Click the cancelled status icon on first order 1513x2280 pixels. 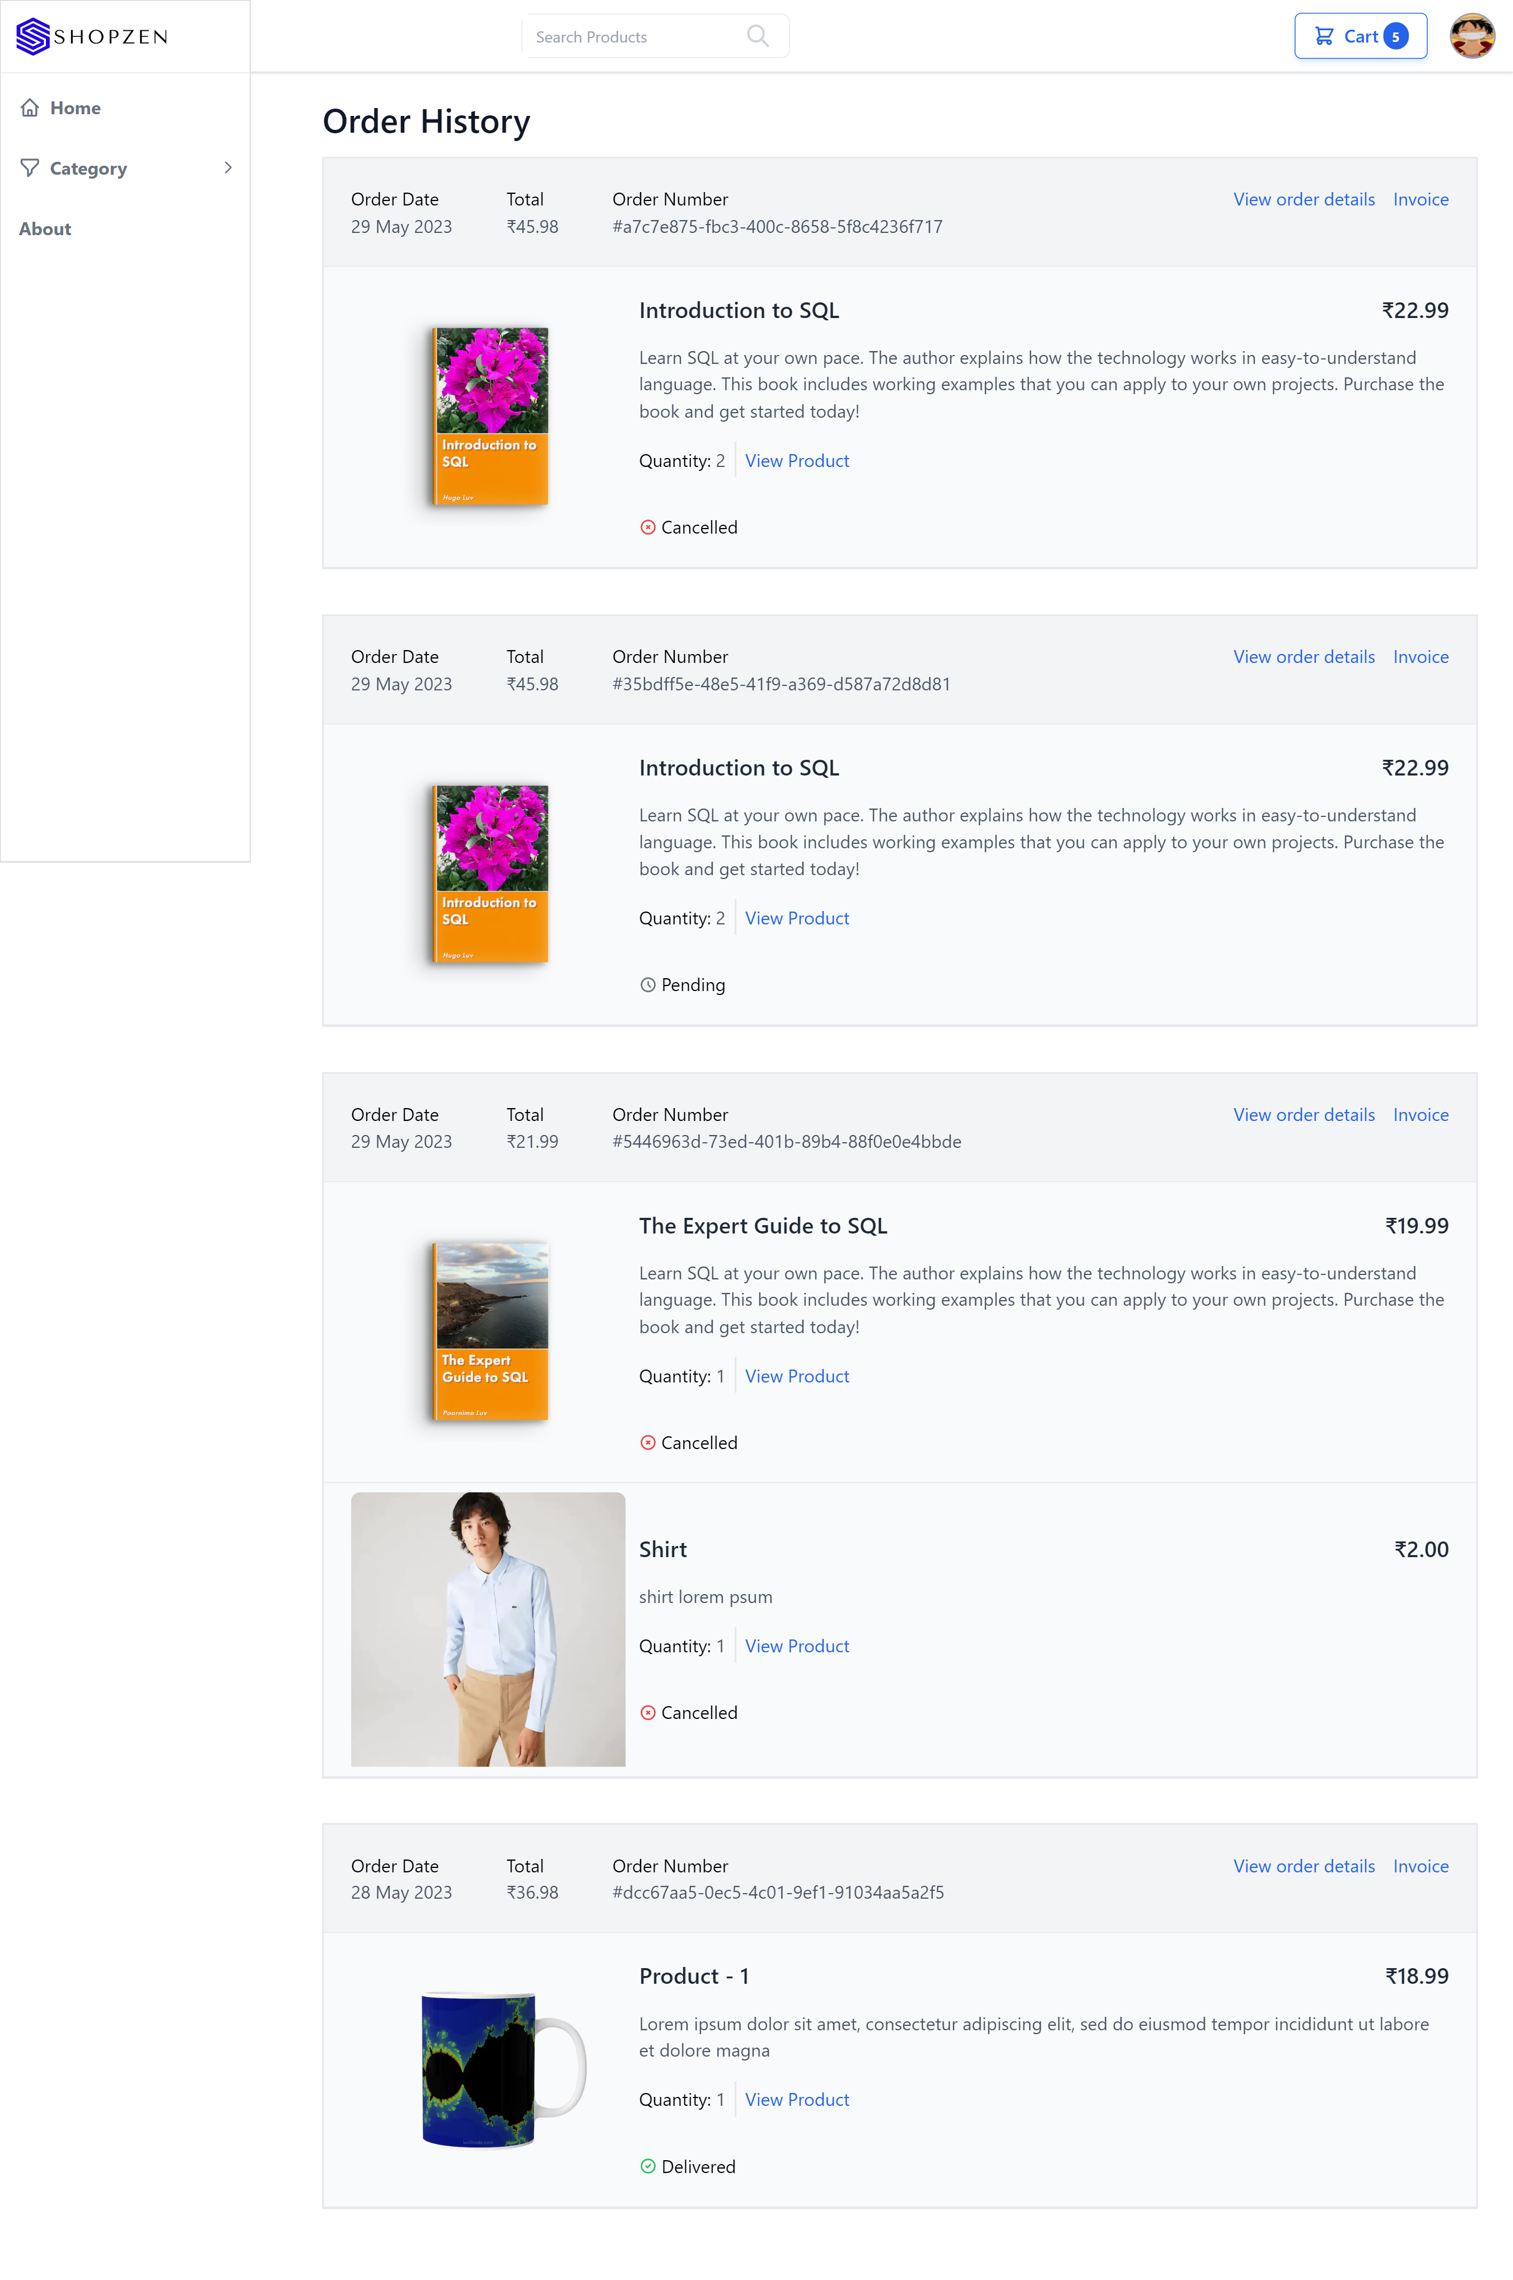point(647,527)
